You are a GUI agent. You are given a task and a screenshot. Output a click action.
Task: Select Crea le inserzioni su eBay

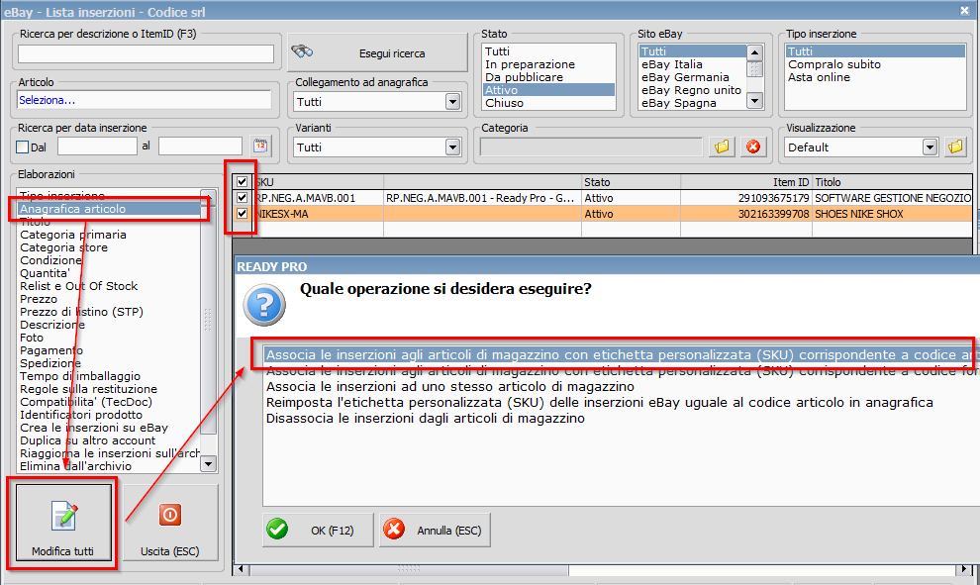click(x=109, y=428)
